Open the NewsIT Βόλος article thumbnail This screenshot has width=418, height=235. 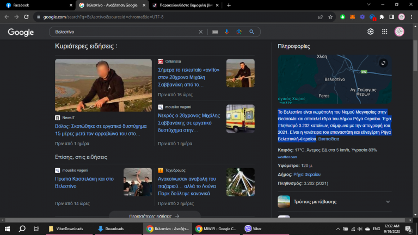pyautogui.click(x=103, y=85)
